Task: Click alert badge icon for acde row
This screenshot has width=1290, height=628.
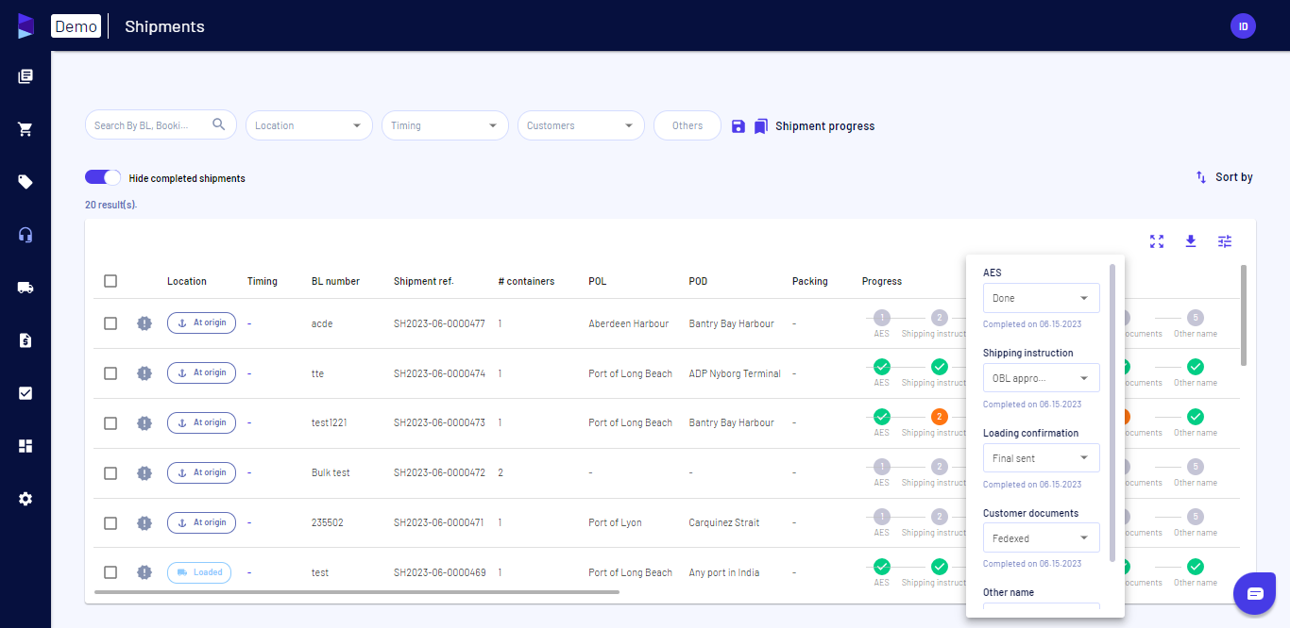Action: pos(144,323)
